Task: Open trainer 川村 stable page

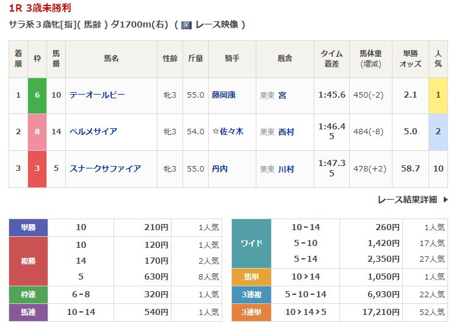Action: (286, 168)
